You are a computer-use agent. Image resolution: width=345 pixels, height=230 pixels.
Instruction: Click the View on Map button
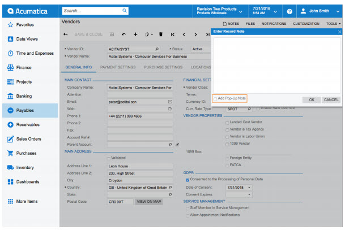(x=149, y=201)
